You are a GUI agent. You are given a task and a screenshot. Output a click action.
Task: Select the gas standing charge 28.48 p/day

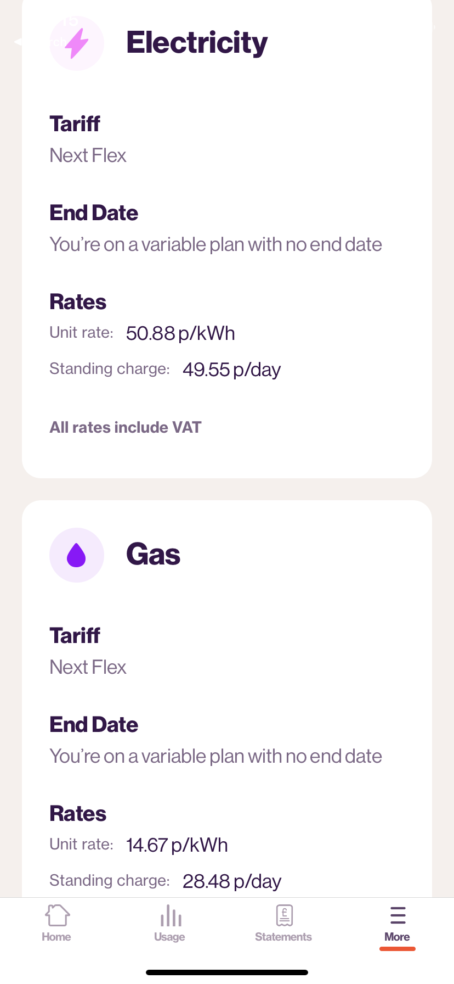(231, 881)
